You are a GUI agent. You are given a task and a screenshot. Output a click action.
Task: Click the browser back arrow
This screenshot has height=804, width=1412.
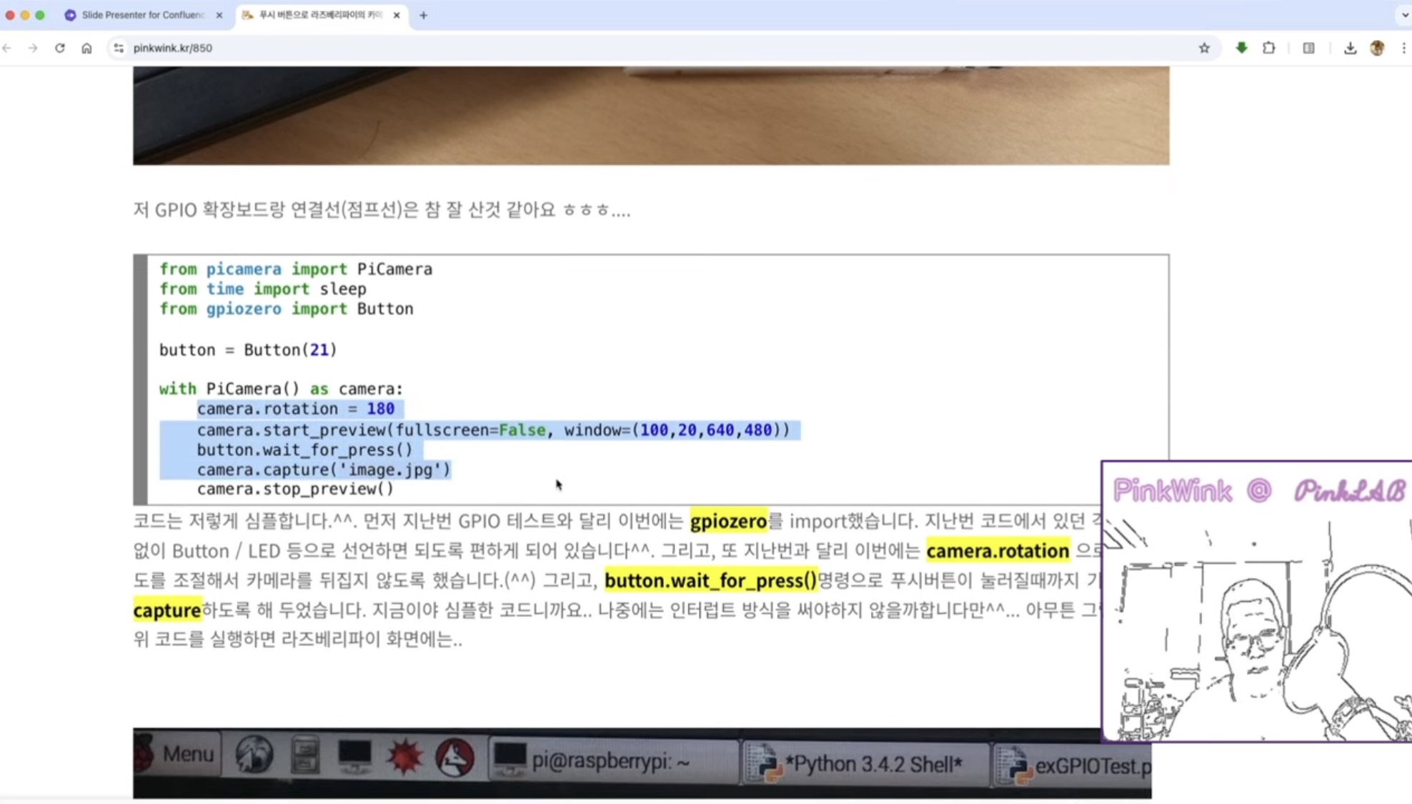(x=7, y=48)
